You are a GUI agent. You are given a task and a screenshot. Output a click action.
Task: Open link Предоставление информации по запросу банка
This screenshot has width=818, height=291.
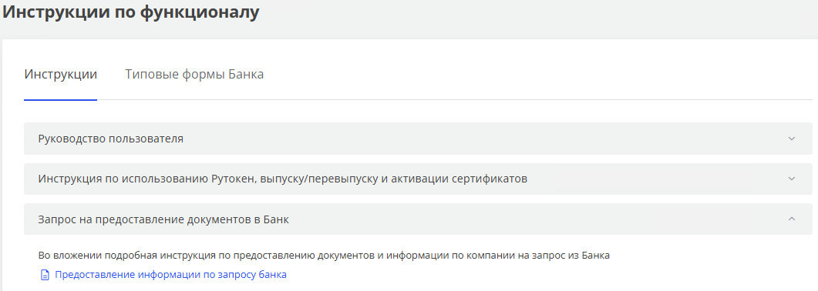coord(170,274)
